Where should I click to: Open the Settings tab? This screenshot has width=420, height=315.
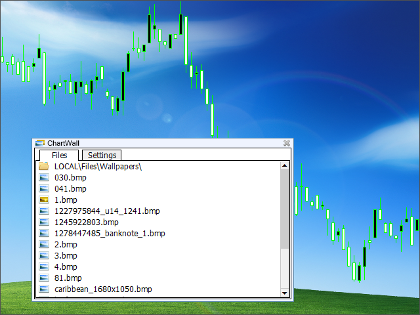102,155
